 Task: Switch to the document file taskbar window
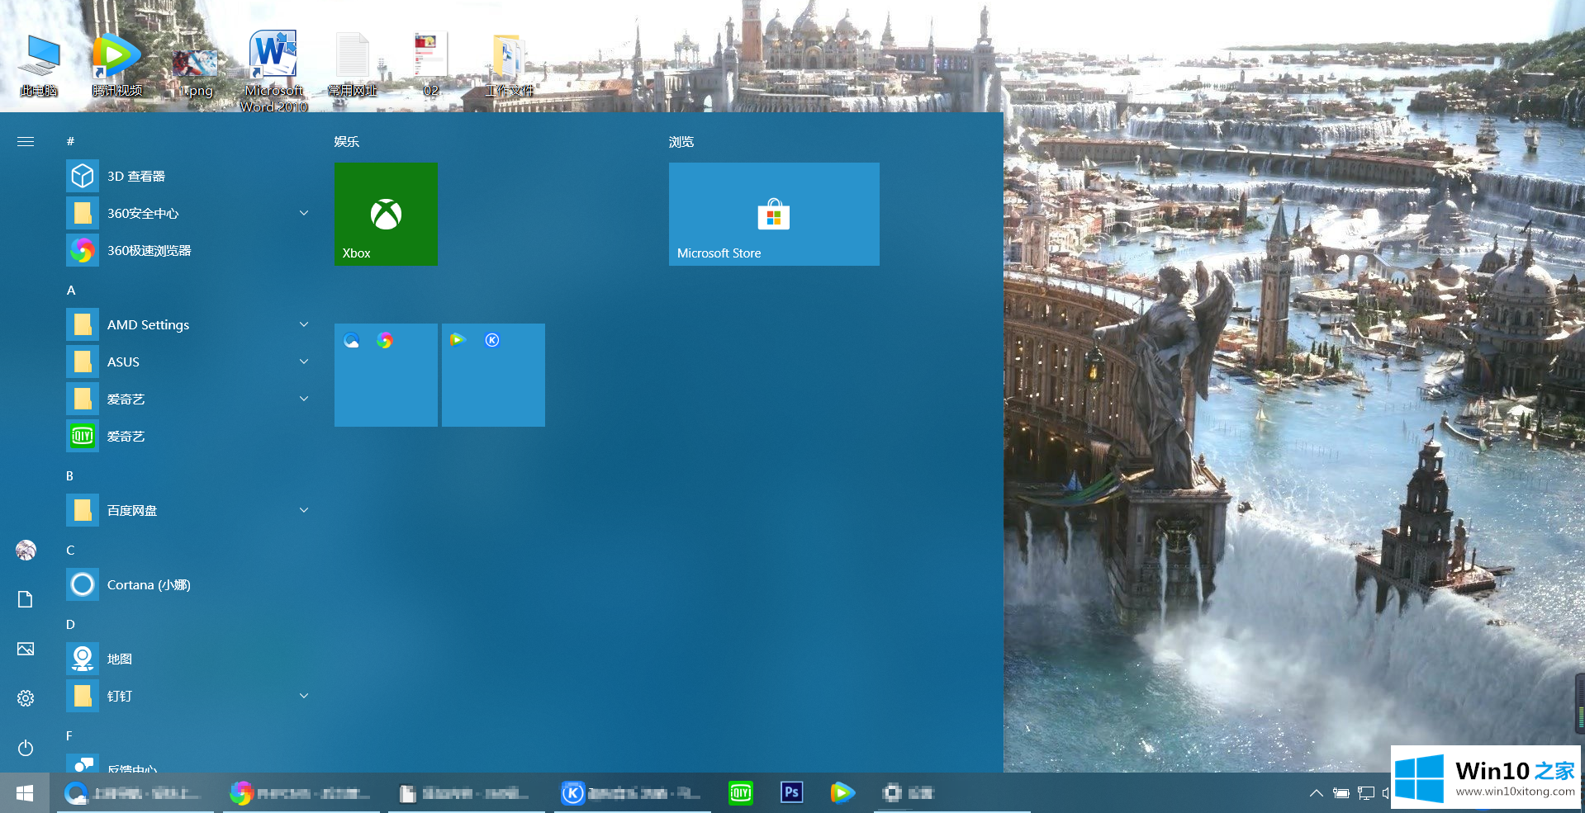coord(467,793)
